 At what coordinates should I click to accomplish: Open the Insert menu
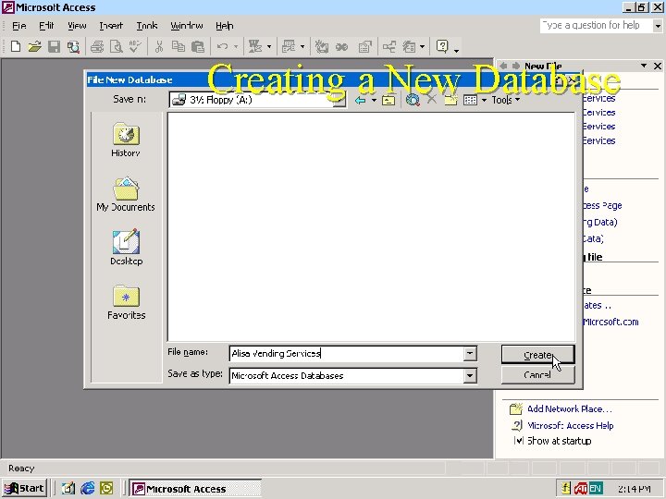click(x=111, y=26)
